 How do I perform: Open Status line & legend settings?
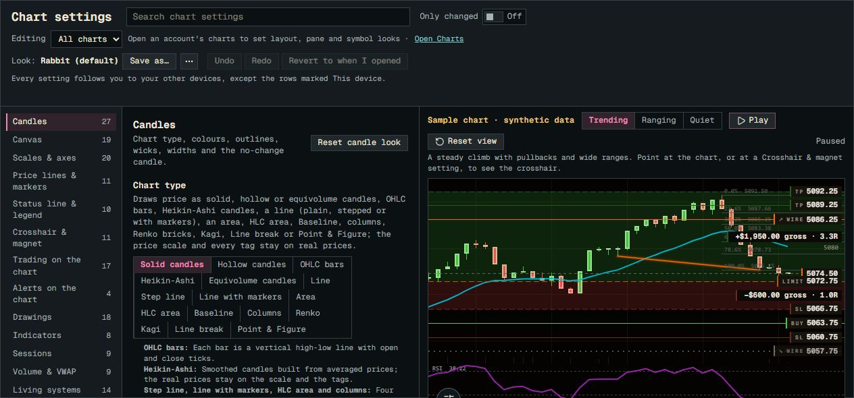(x=61, y=209)
